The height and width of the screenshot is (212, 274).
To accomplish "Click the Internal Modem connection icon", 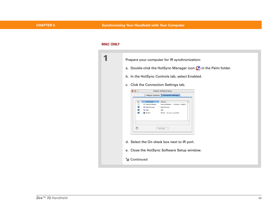I will [144, 104].
